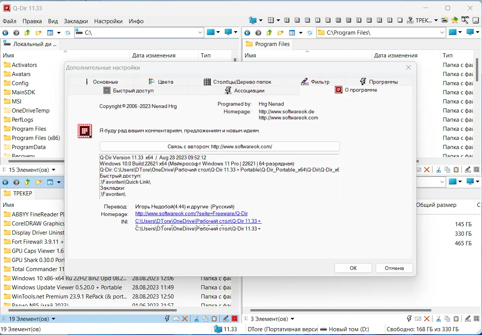Screen dimensions: 482x335
Task: Go up one level in C:\ pane
Action: click(27, 33)
